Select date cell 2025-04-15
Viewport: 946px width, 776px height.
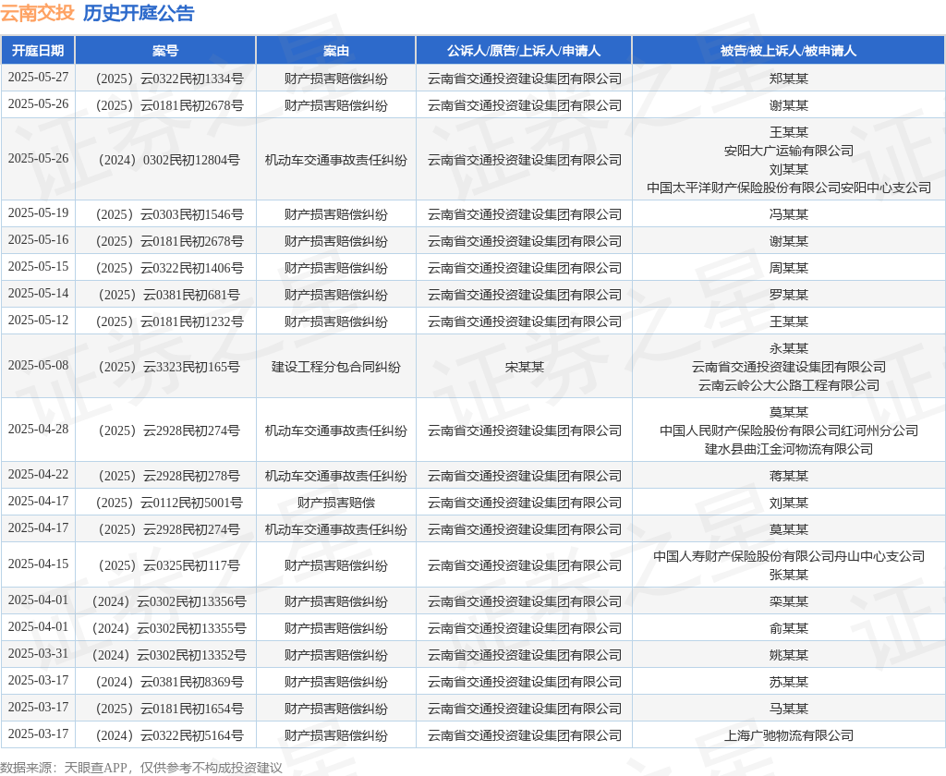[x=38, y=564]
